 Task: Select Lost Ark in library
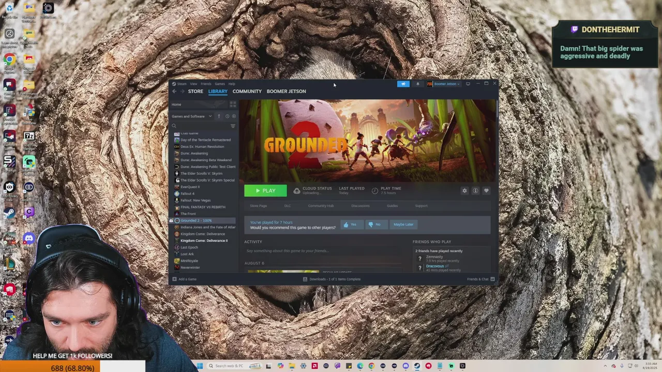187,254
